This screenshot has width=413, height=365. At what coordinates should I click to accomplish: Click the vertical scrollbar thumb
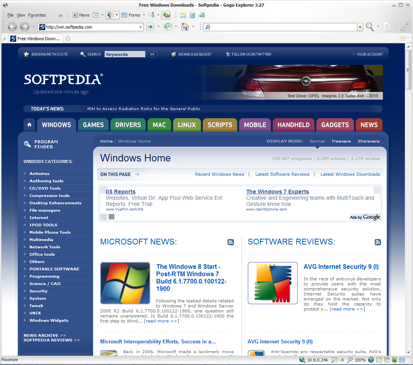pyautogui.click(x=408, y=70)
